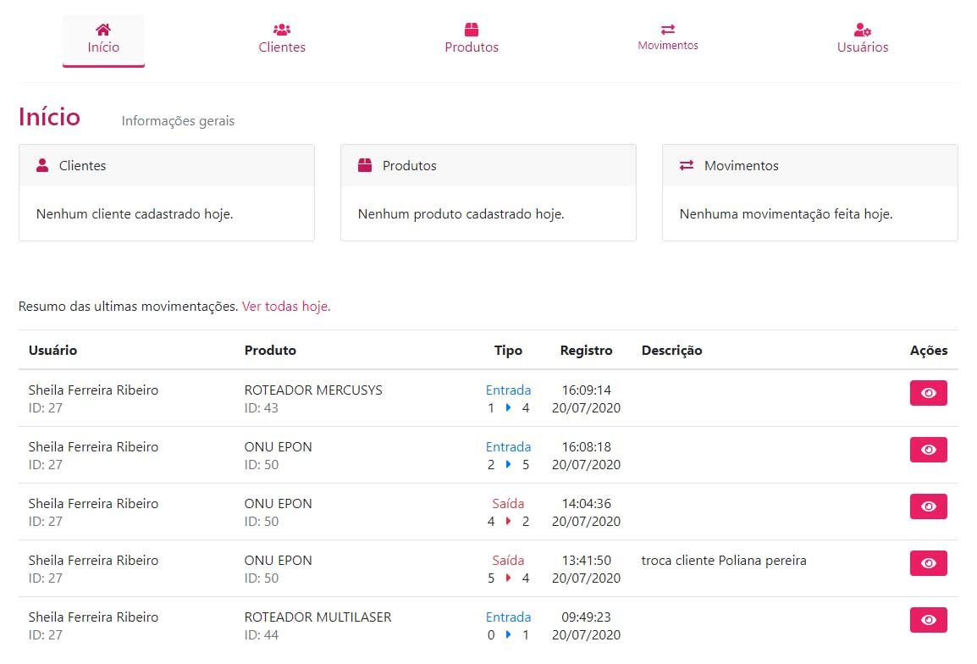Viewport: 977px width, 664px height.
Task: Click the people group icon above Clientes
Action: coord(282,30)
